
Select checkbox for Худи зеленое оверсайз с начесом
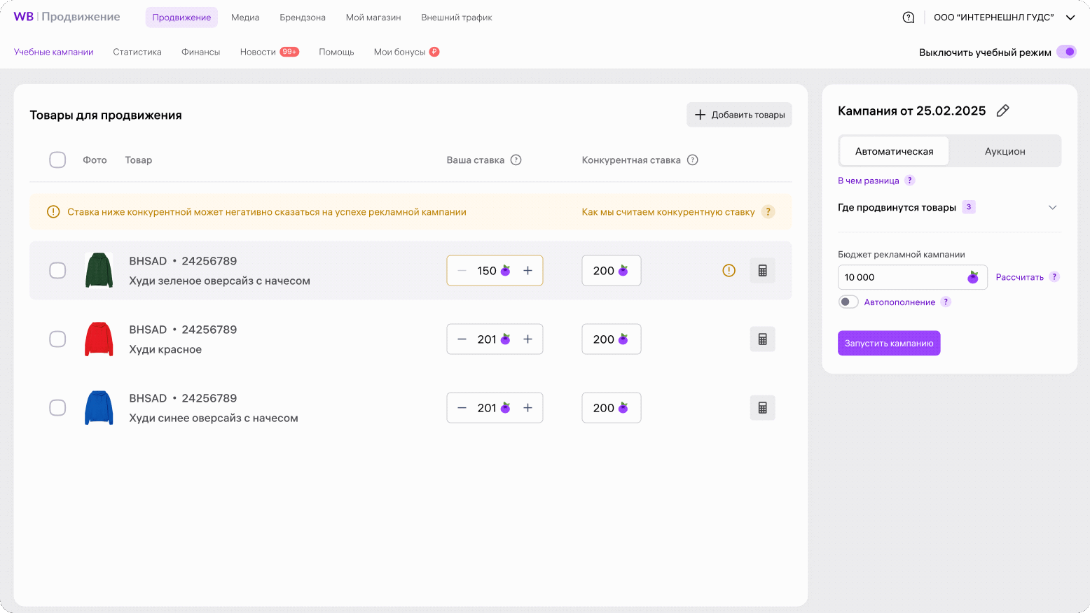click(x=57, y=271)
